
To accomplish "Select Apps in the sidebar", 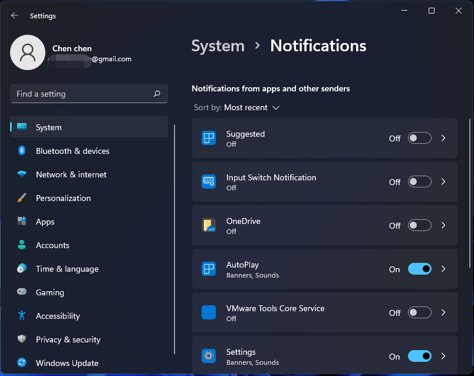I will point(45,222).
